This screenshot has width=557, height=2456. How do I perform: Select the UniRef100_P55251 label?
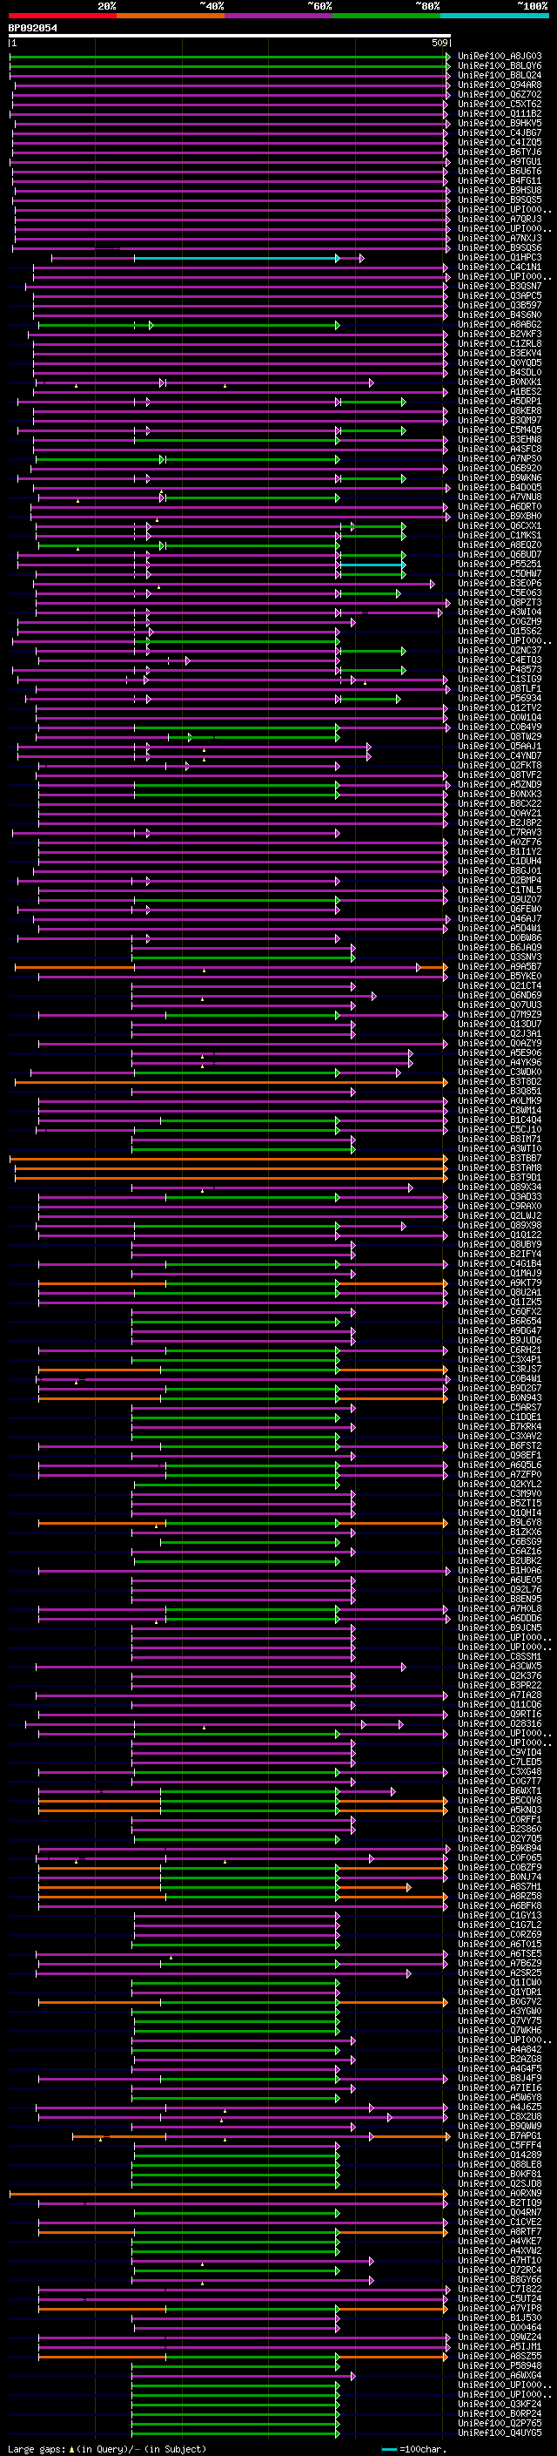coord(499,565)
